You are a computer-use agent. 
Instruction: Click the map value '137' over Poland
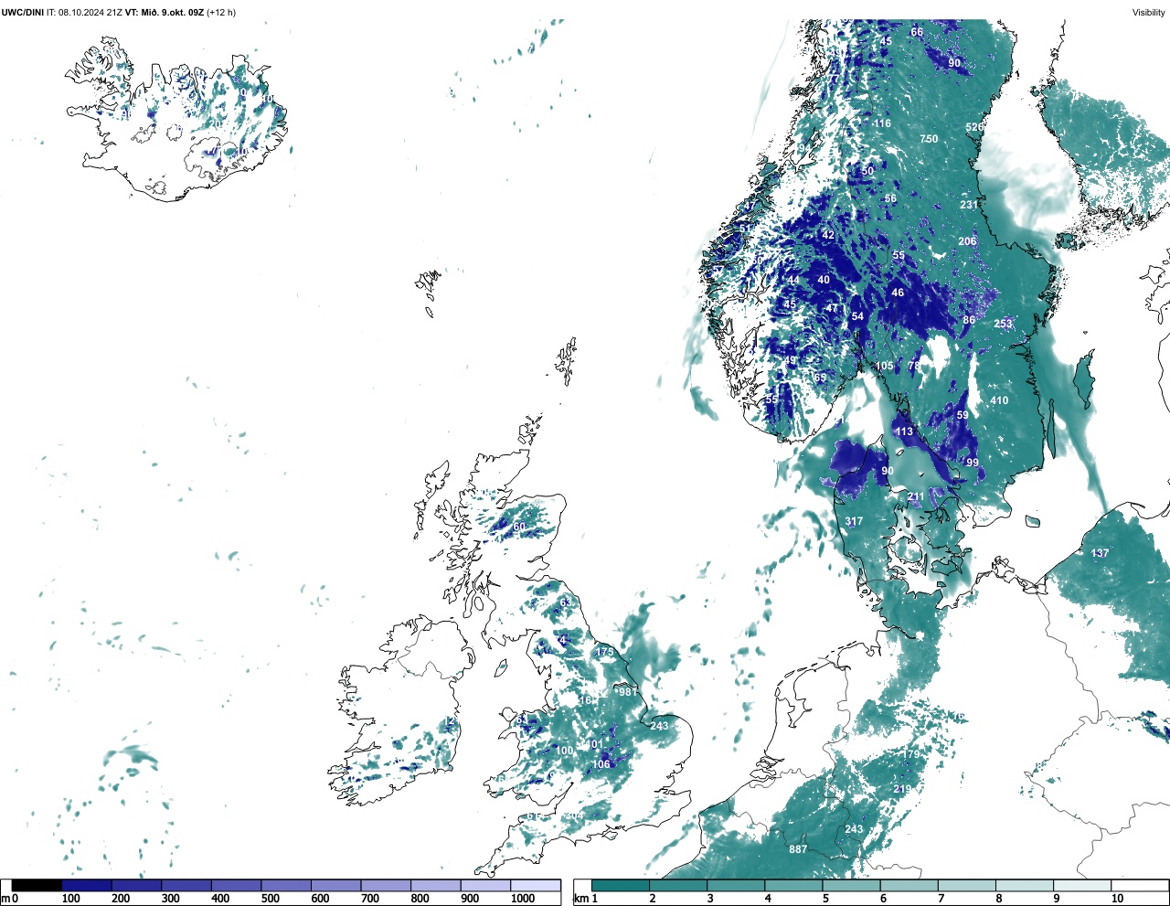[x=1100, y=553]
